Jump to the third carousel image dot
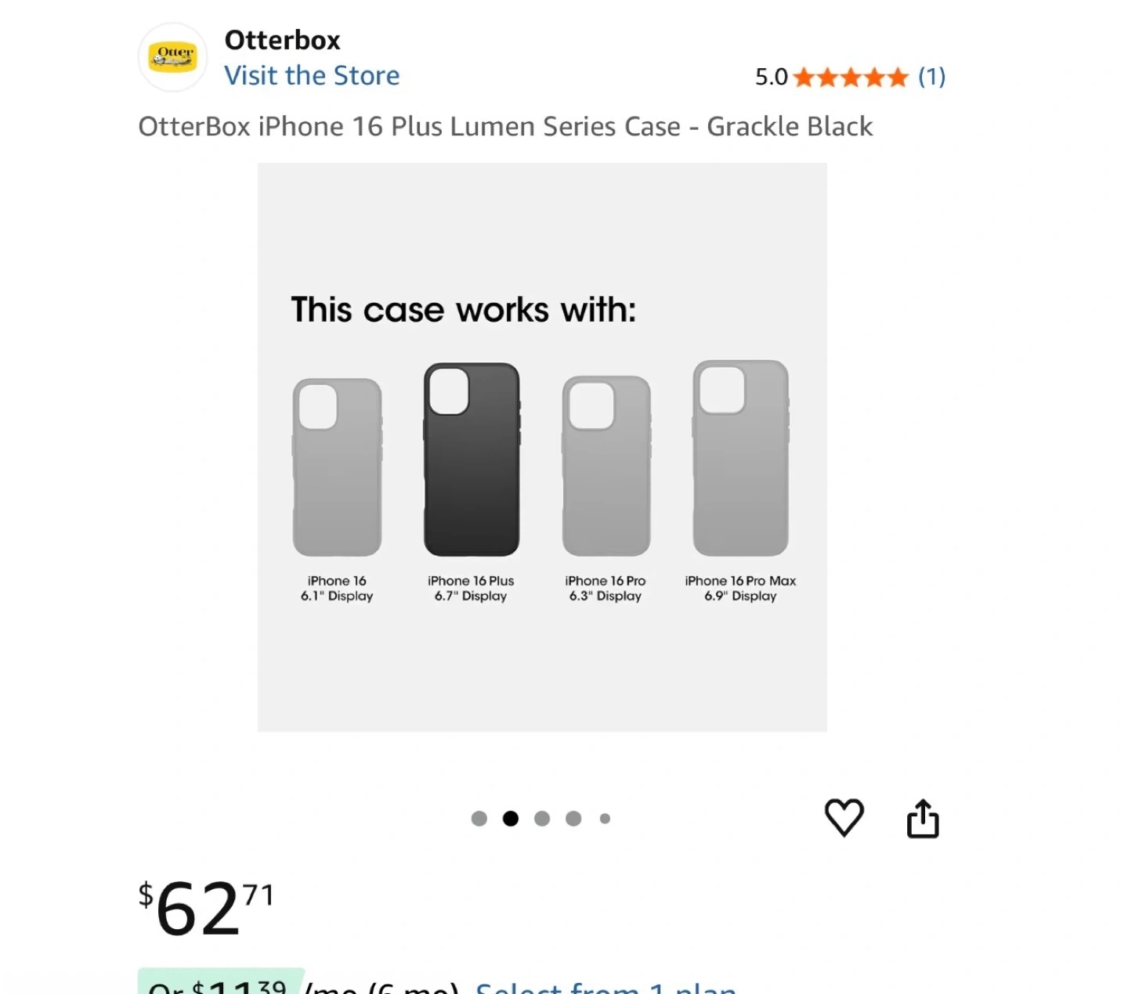Image resolution: width=1128 pixels, height=994 pixels. click(x=542, y=819)
